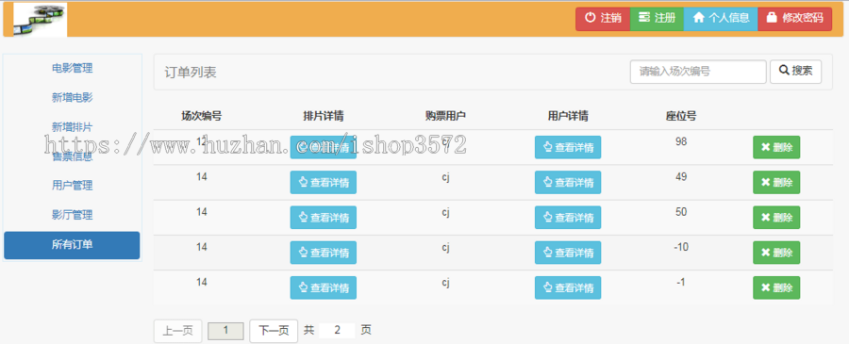Viewport: 849px width, 344px height.
Task: Click session number 14 in seat 49 row
Action: (x=202, y=177)
